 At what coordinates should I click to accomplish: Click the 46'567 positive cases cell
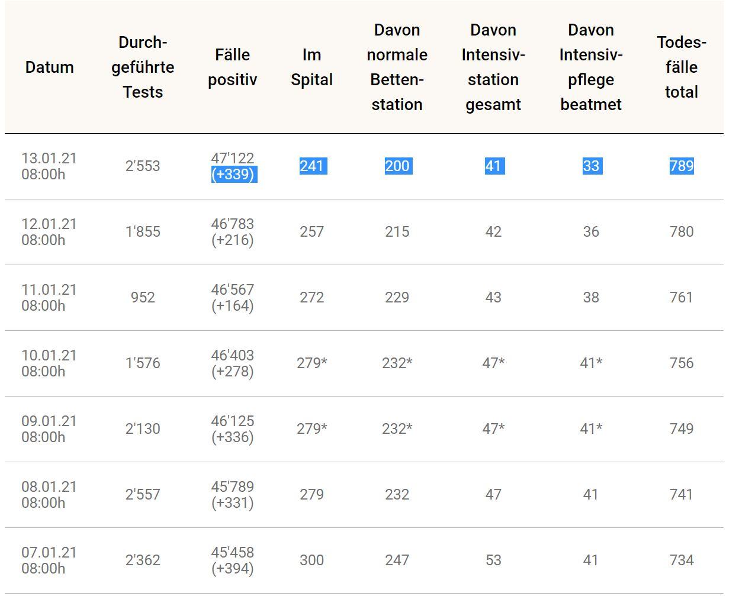232,290
